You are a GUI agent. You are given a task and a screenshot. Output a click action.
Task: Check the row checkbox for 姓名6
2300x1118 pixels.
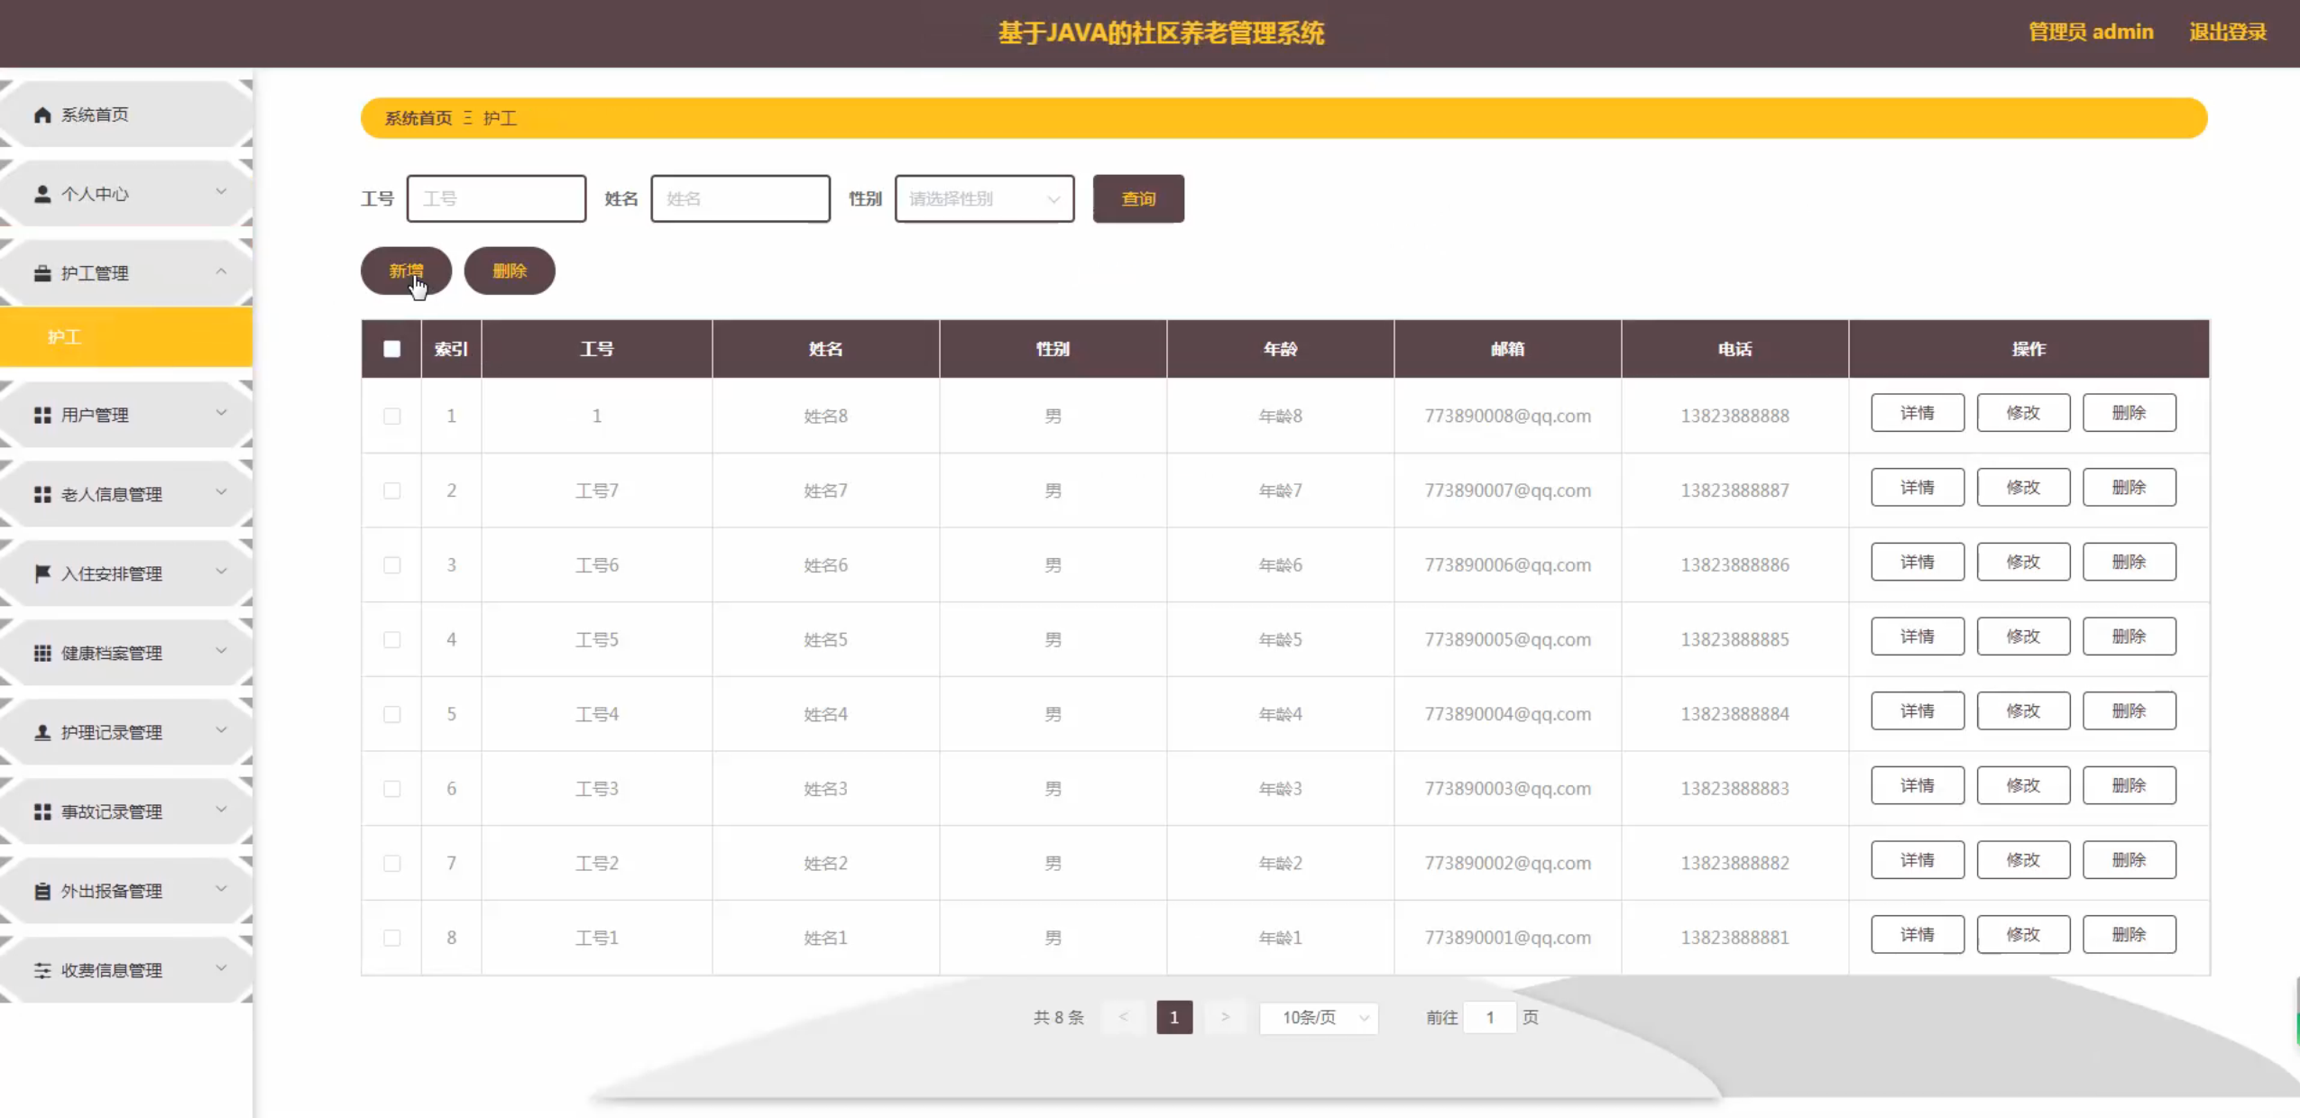coord(391,565)
